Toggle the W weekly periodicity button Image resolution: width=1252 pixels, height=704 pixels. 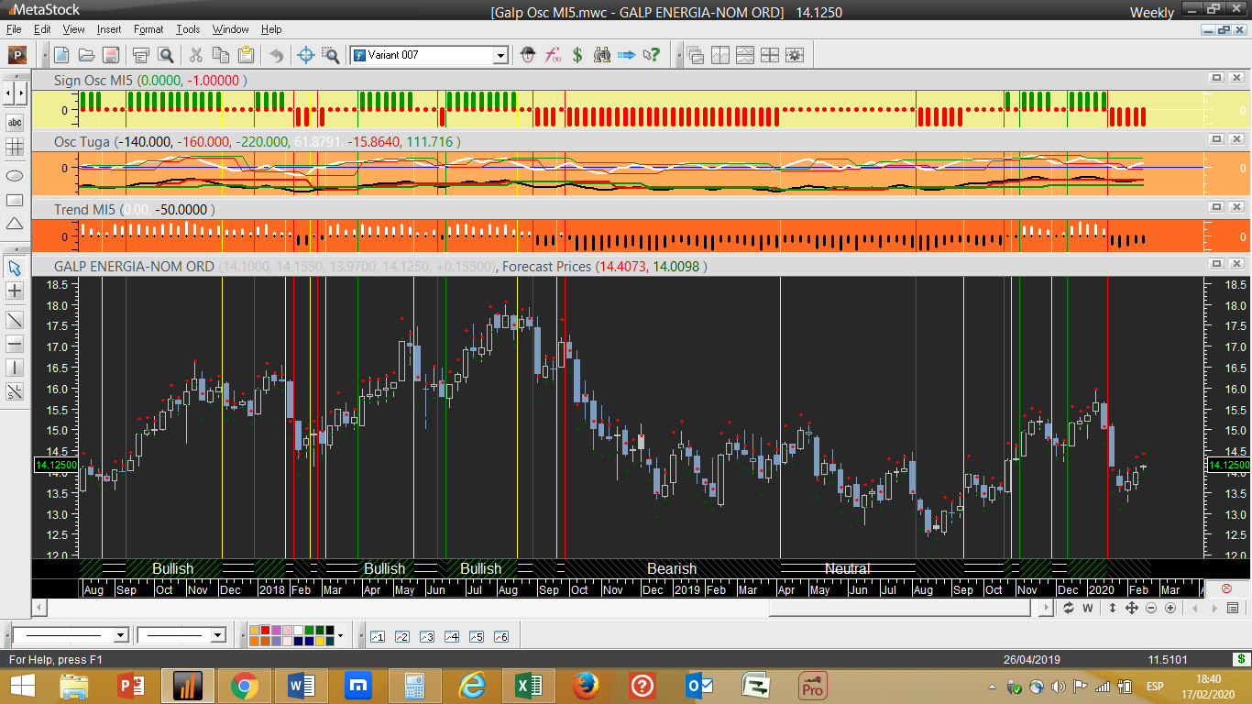[1088, 608]
